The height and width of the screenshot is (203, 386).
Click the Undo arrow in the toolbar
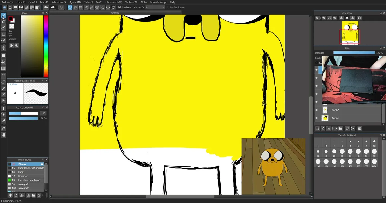pyautogui.click(x=46, y=7)
